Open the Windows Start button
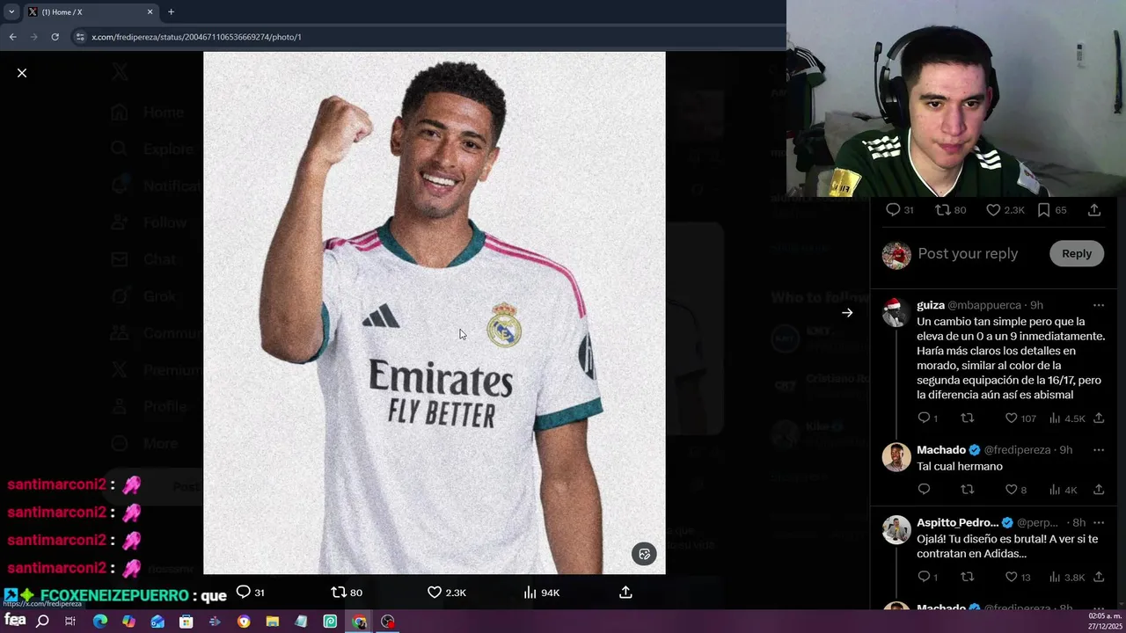The image size is (1126, 633). click(x=15, y=622)
